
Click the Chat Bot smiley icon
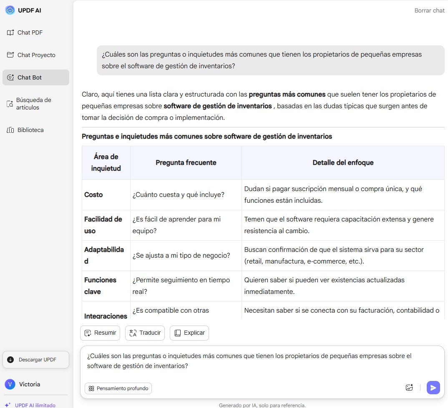click(10, 77)
